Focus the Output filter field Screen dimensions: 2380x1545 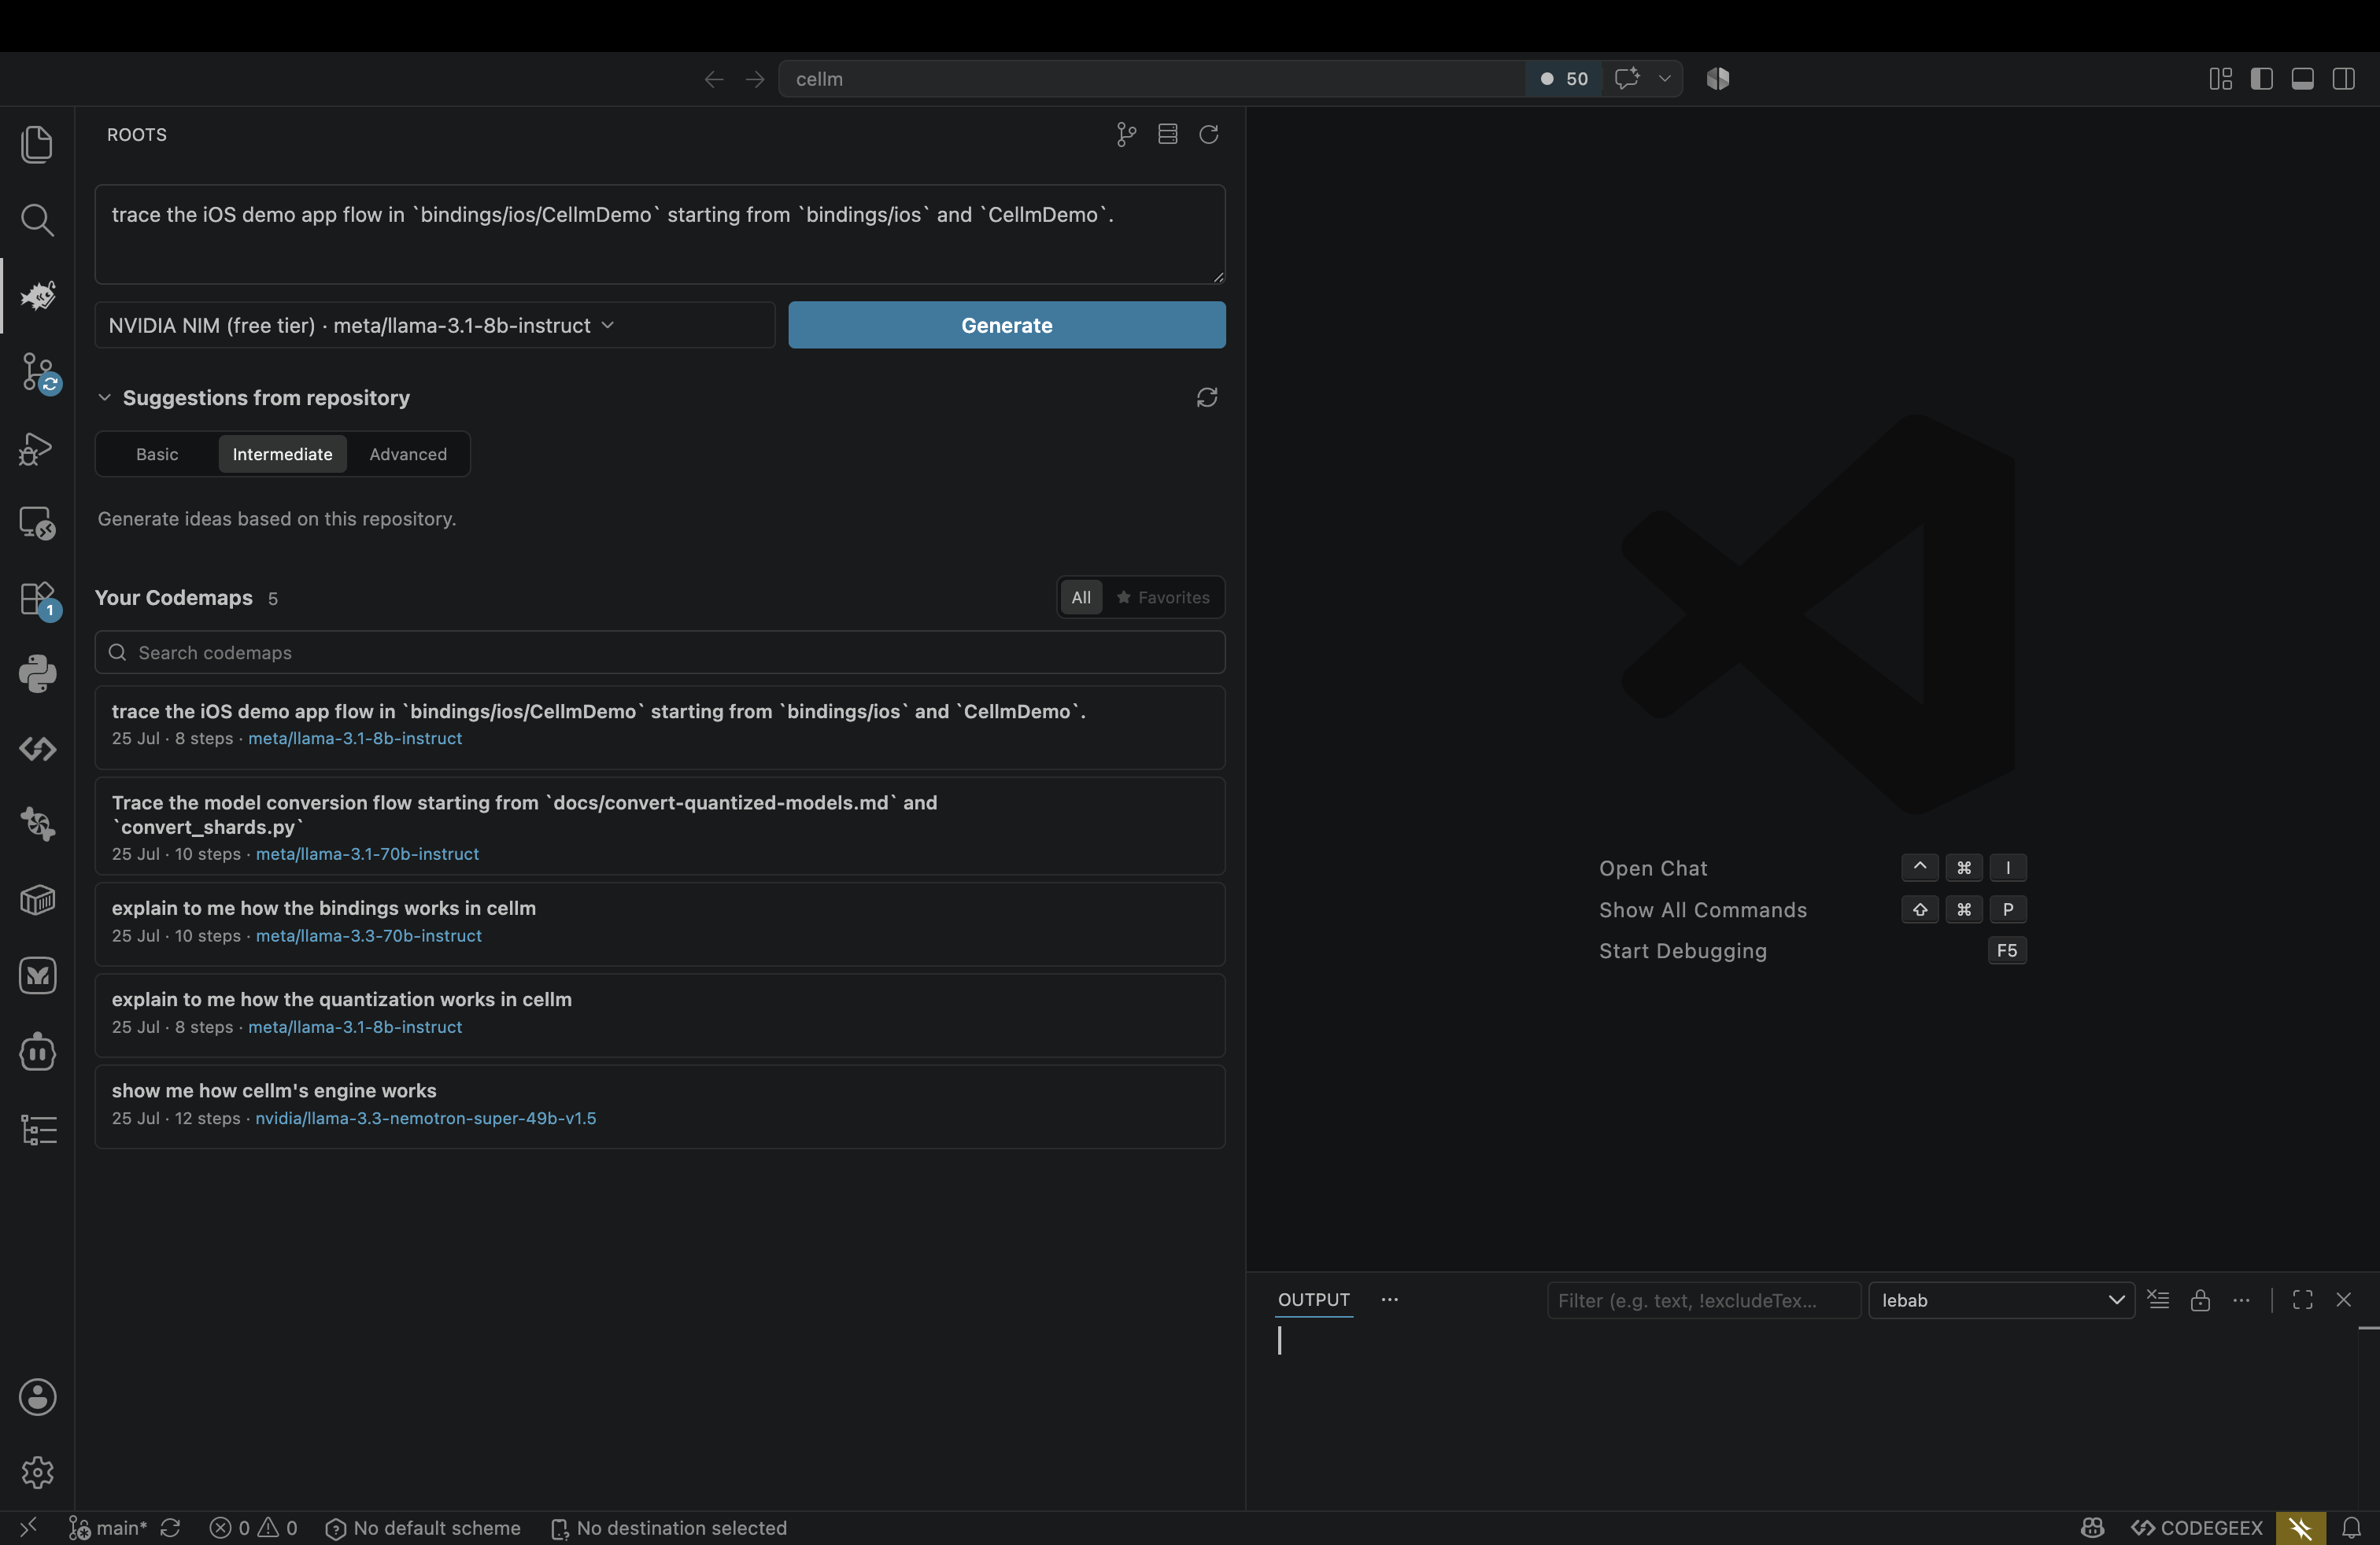click(1703, 1300)
